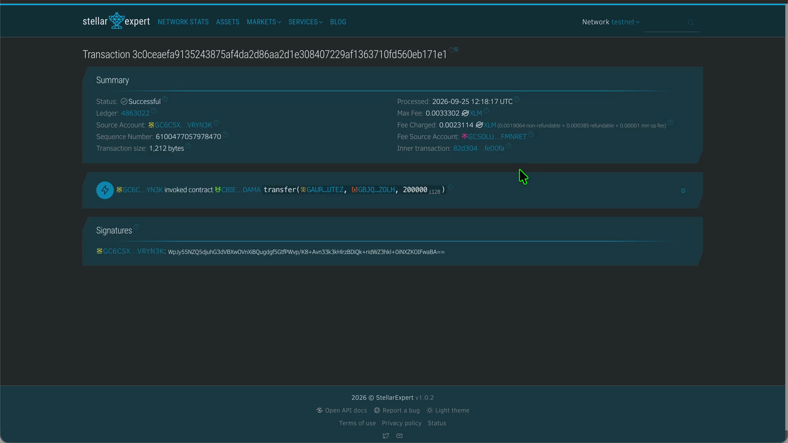Click the lightning bolt contract invocation icon
Image resolution: width=788 pixels, height=443 pixels.
(x=105, y=190)
